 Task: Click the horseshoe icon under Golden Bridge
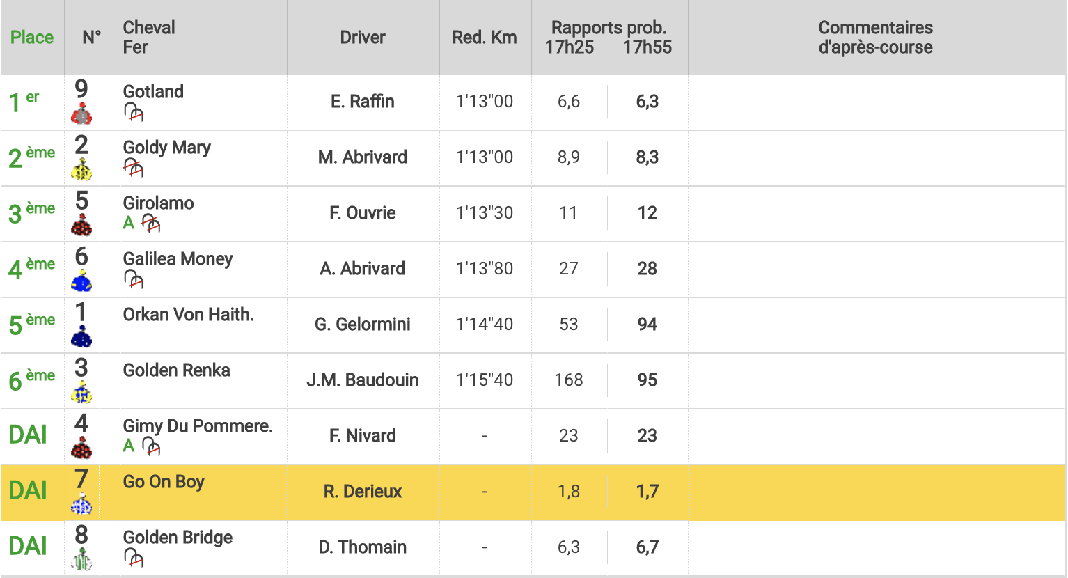pyautogui.click(x=133, y=557)
